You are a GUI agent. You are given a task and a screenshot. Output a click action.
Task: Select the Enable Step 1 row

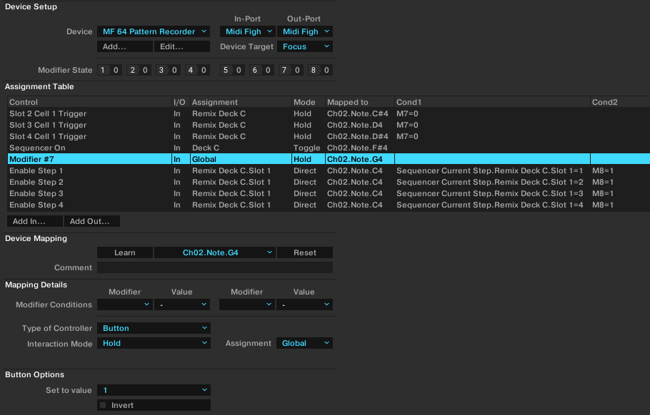(x=329, y=170)
